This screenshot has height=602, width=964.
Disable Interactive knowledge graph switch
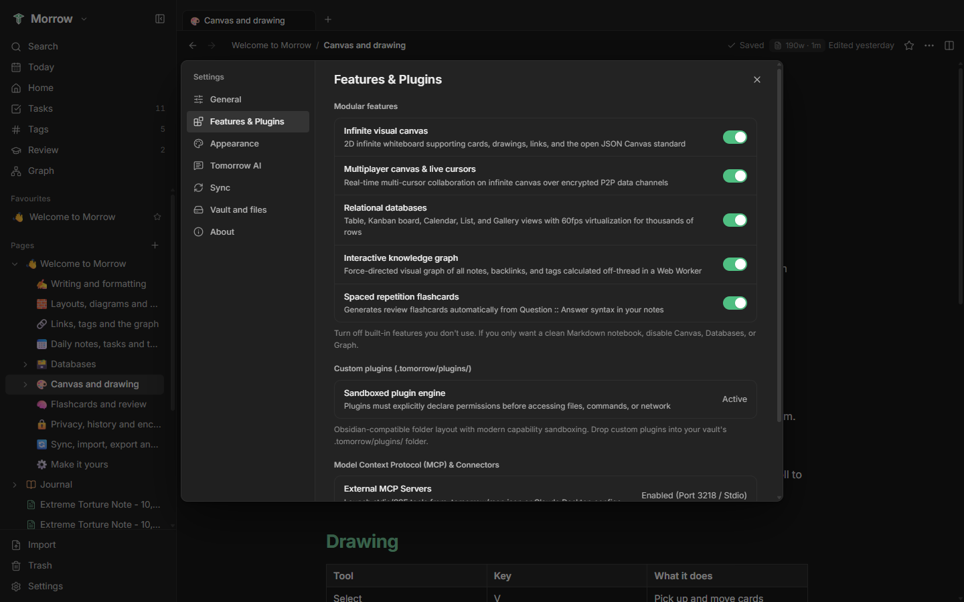pos(735,264)
